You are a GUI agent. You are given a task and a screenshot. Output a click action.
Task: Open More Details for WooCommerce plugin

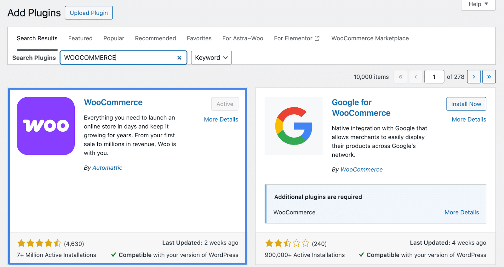pos(221,119)
